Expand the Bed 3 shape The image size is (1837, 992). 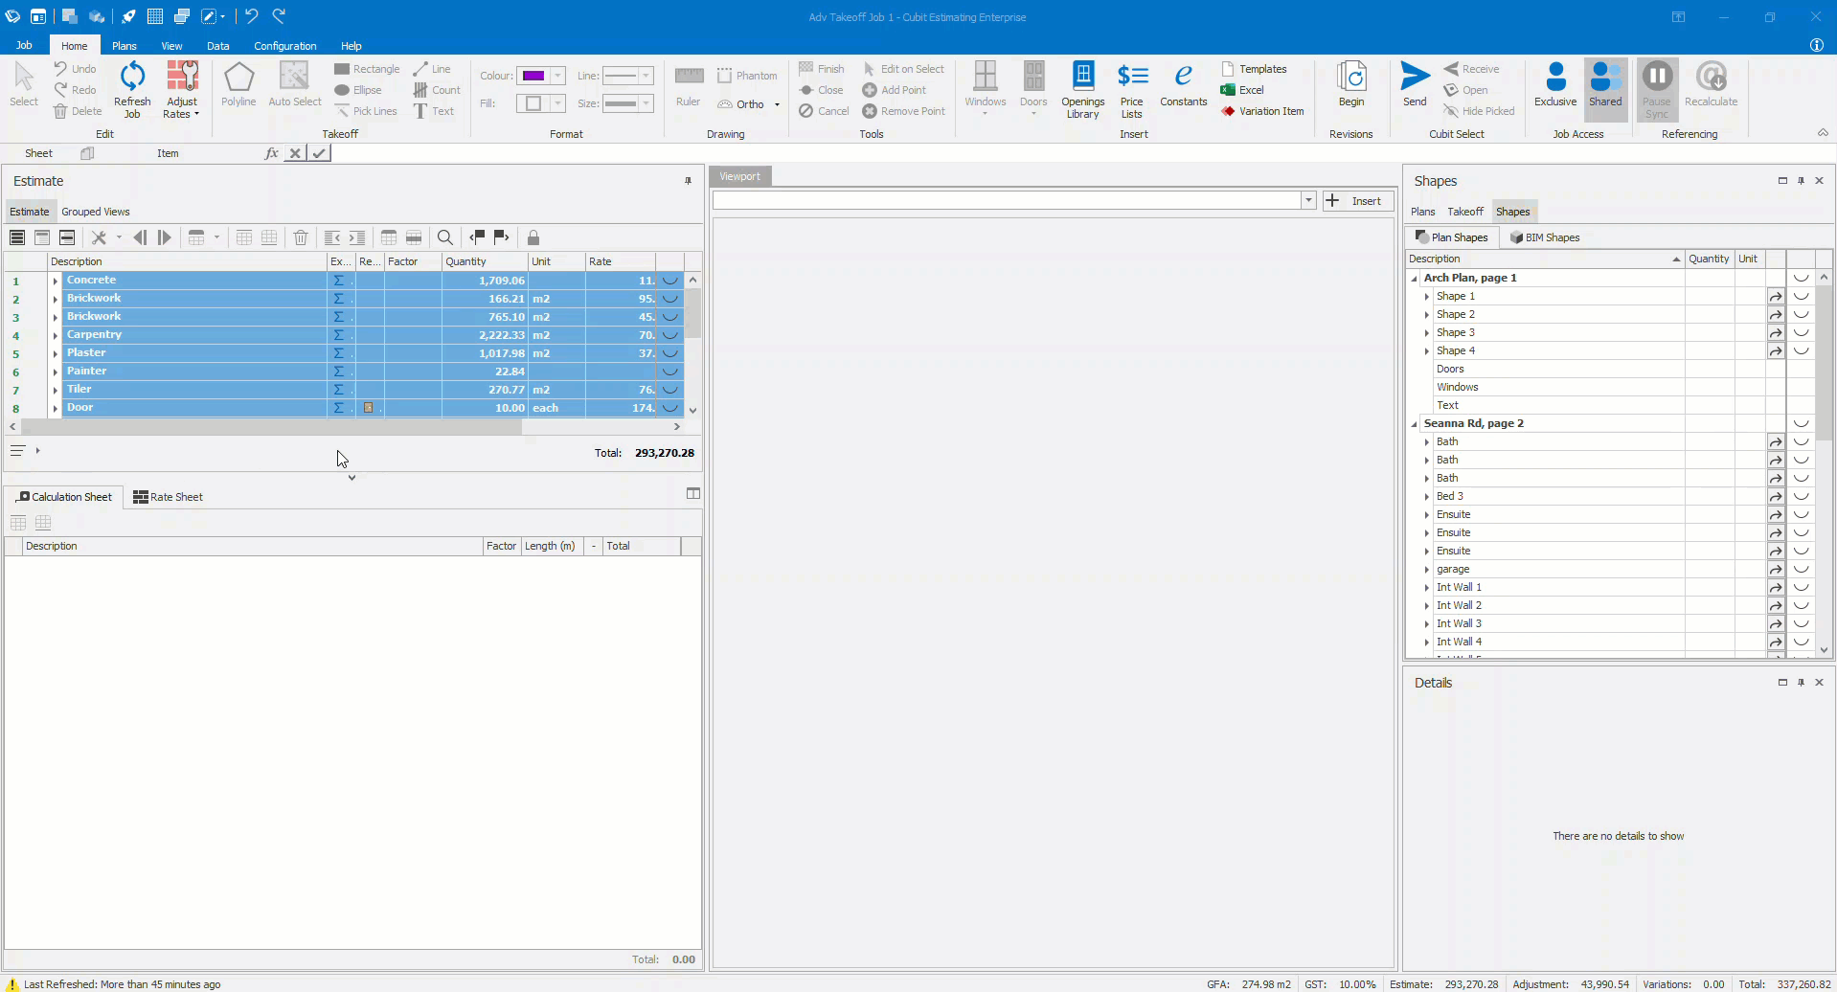[x=1427, y=496]
